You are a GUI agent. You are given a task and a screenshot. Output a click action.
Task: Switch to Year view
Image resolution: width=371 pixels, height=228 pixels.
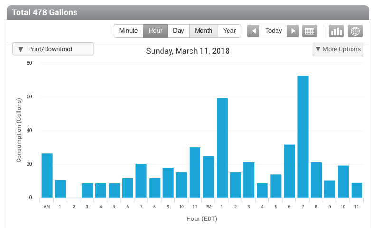(229, 31)
